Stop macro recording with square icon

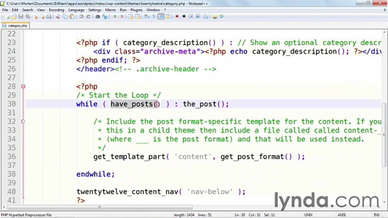(184, 17)
